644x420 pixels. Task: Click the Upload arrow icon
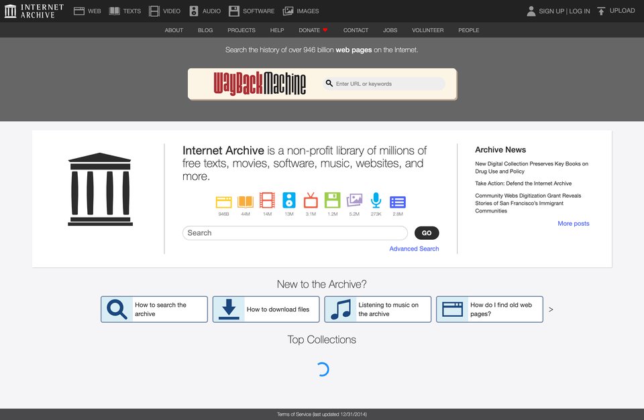click(x=601, y=11)
